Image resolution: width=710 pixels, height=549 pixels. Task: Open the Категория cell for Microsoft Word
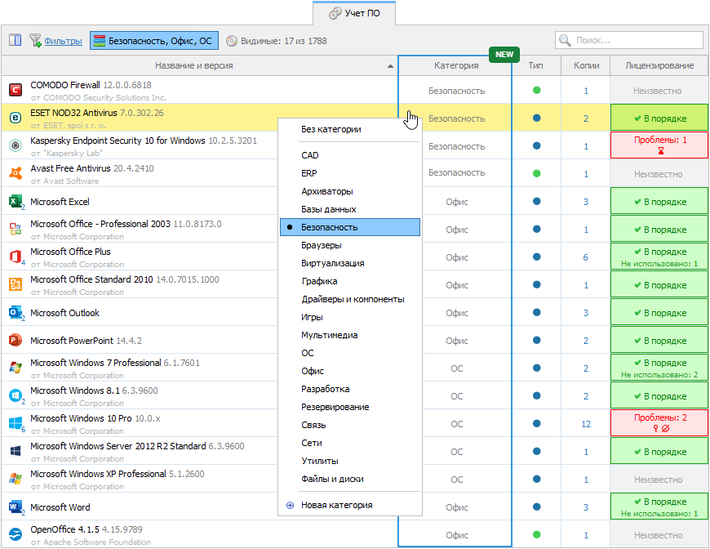pos(456,507)
